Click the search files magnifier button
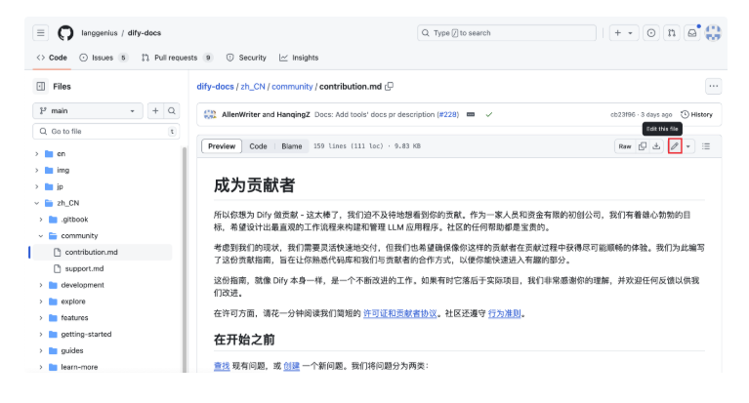Screen dimensions: 749x403 coord(172,111)
